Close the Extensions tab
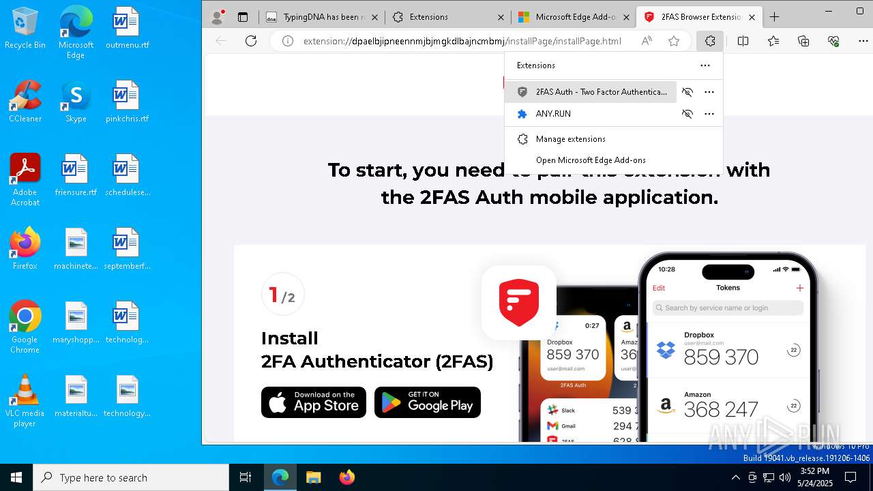The image size is (873, 491). coord(500,17)
